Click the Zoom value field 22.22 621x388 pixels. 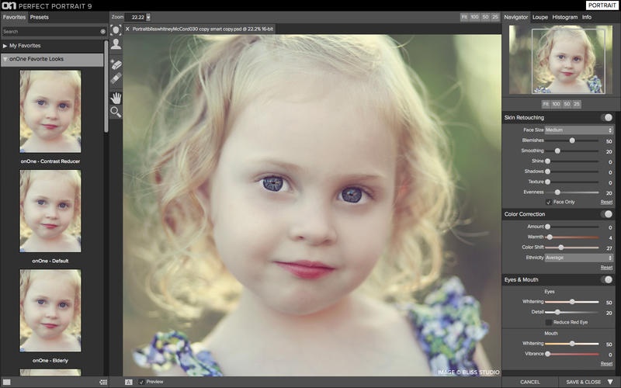135,17
